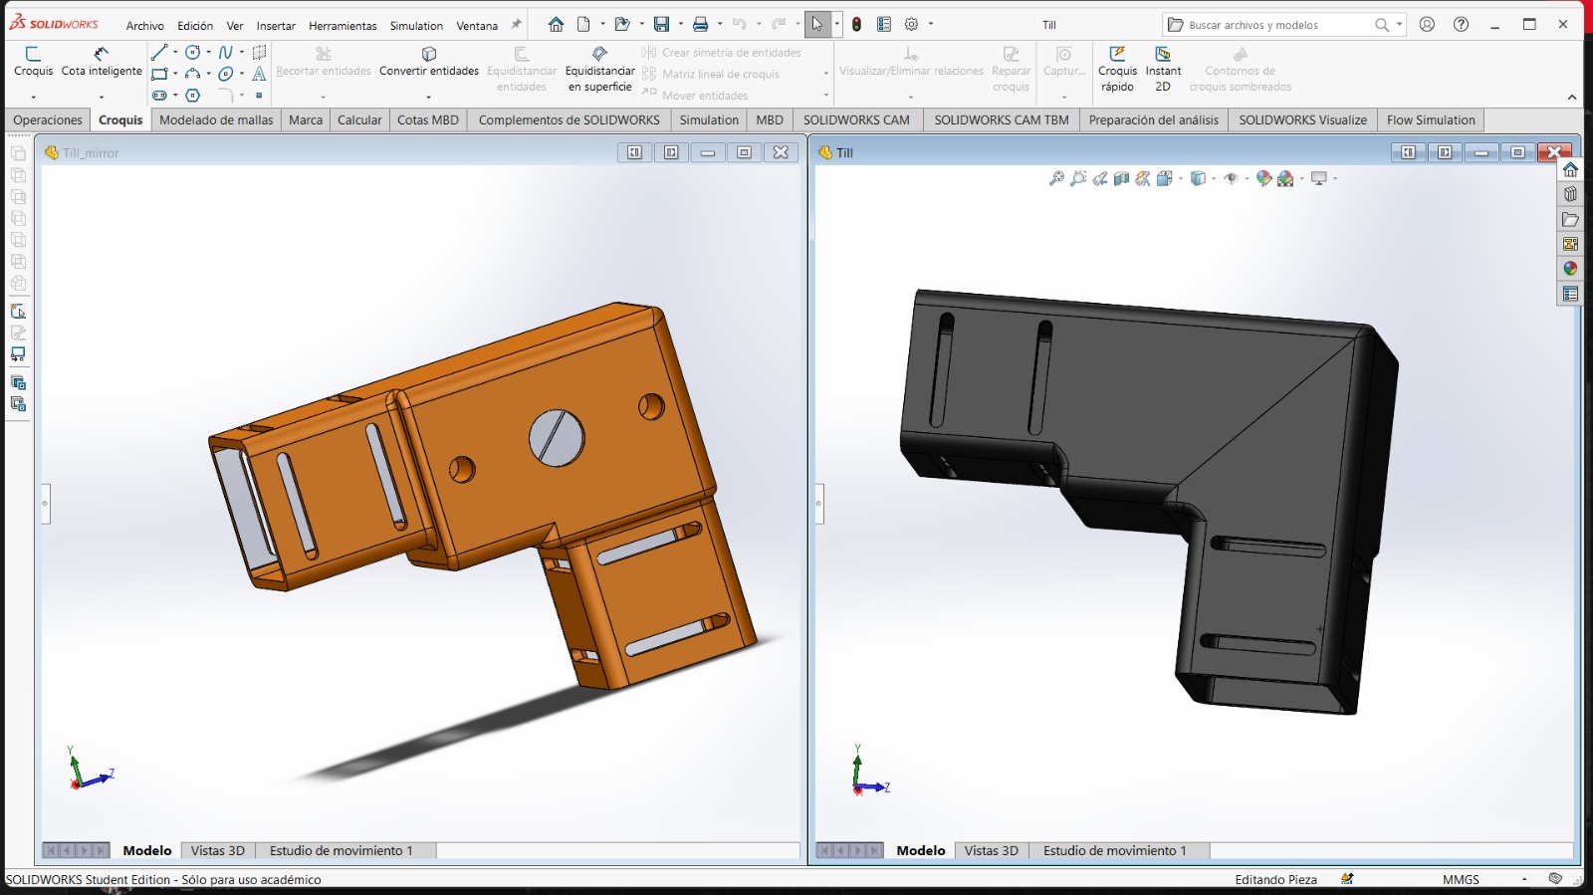
Task: Toggle the pin on the menu bar
Action: click(x=516, y=25)
